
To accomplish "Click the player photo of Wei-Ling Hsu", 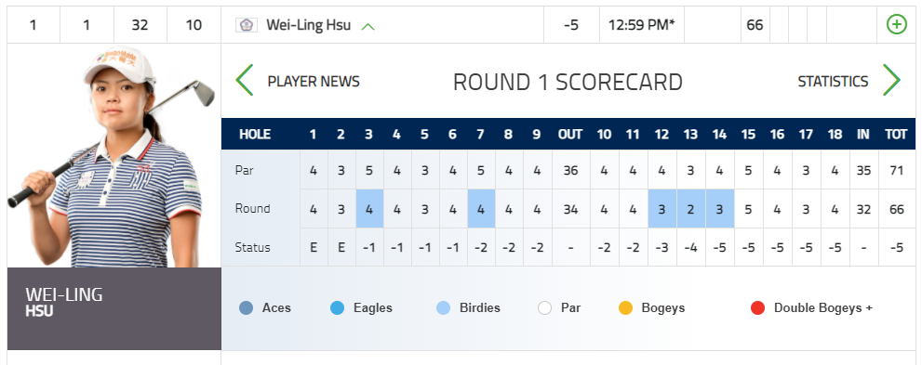I will tap(114, 155).
